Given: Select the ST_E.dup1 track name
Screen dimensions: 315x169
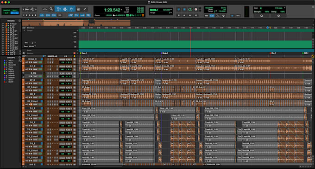Looking at the screenshot, I should 33,87.
